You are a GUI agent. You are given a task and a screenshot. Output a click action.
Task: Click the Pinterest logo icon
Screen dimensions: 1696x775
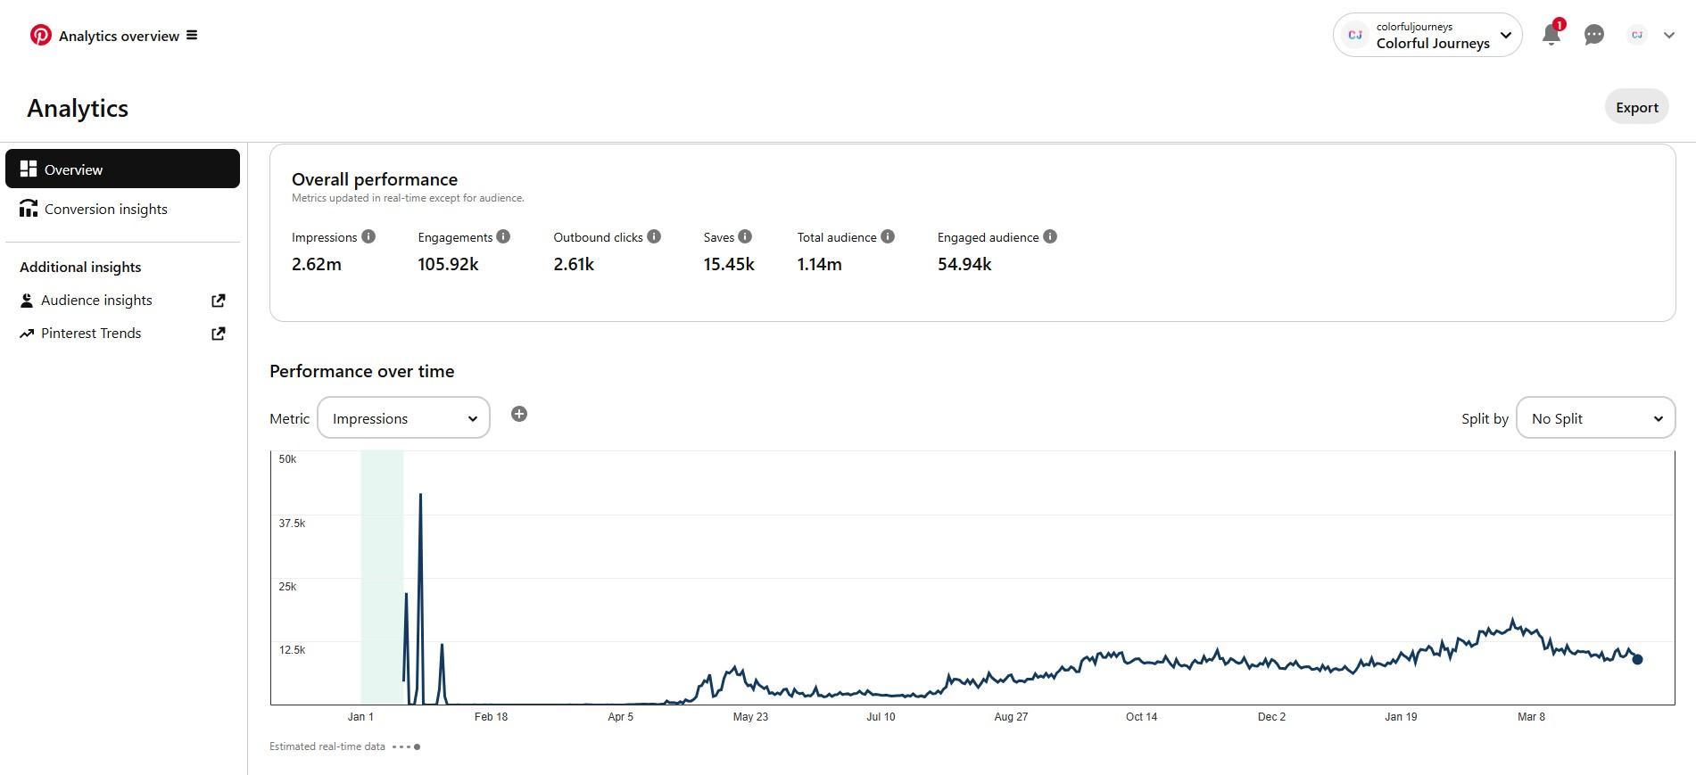(40, 35)
